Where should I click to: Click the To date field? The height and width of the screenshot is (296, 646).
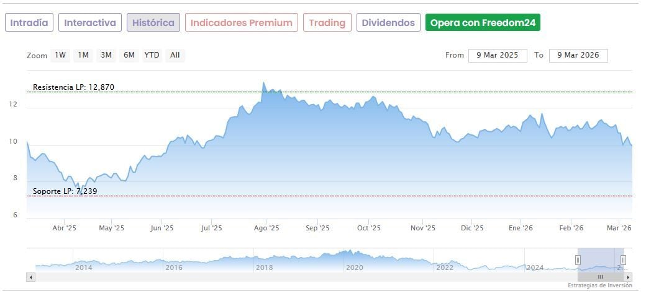(x=578, y=55)
